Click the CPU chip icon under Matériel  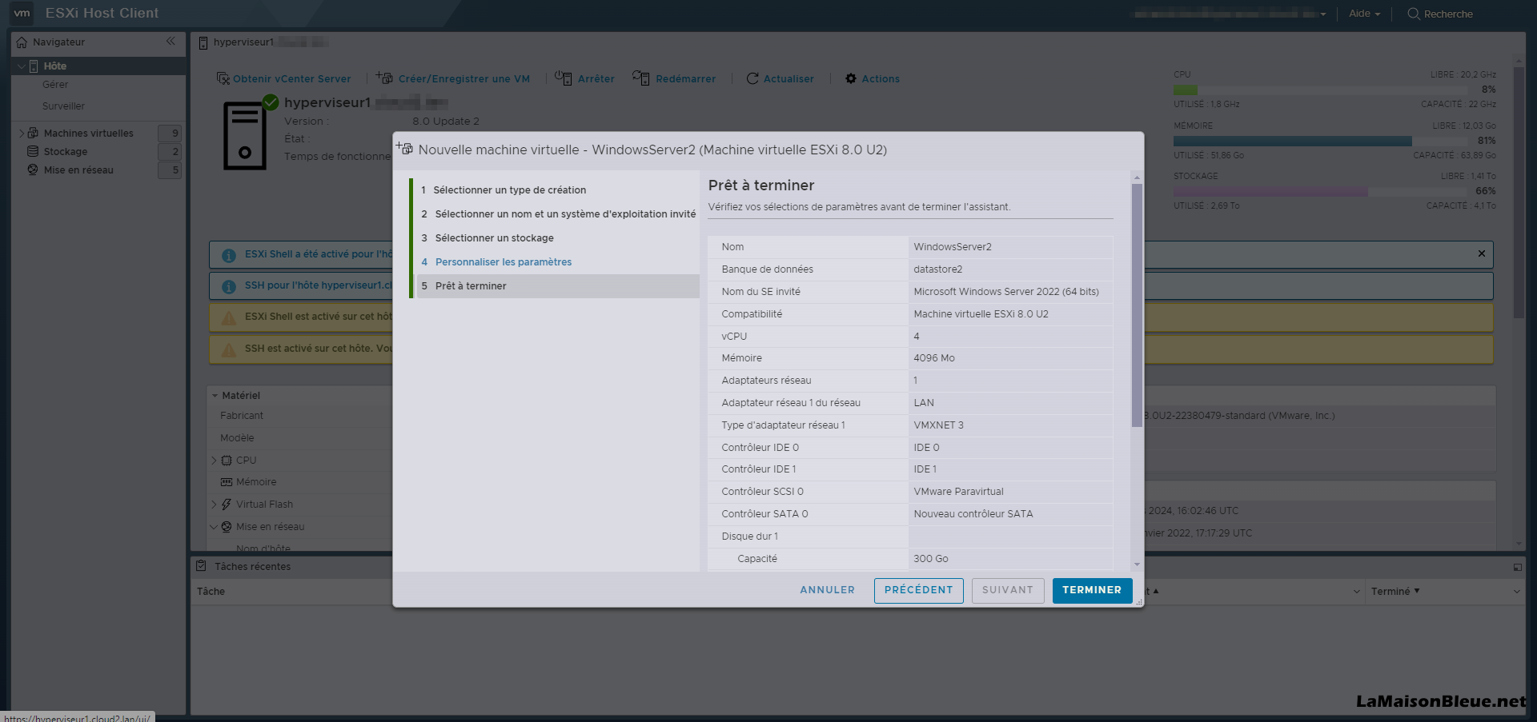click(x=227, y=461)
